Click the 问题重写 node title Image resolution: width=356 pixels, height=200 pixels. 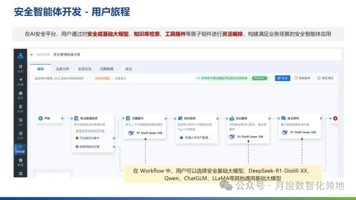click(138, 118)
